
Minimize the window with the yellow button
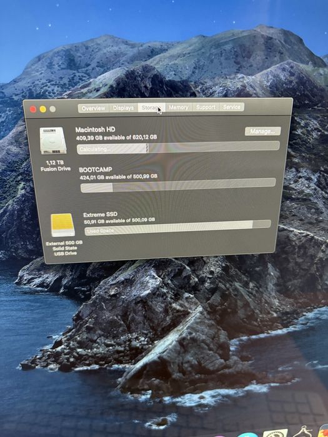tap(42, 109)
